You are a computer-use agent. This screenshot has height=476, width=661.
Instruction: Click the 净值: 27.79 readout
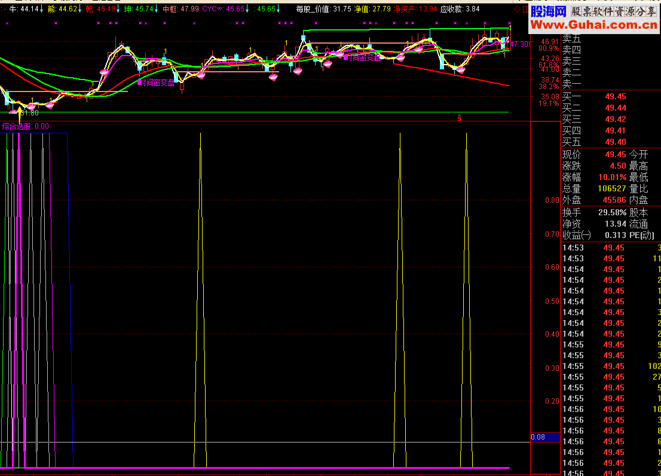[x=372, y=9]
